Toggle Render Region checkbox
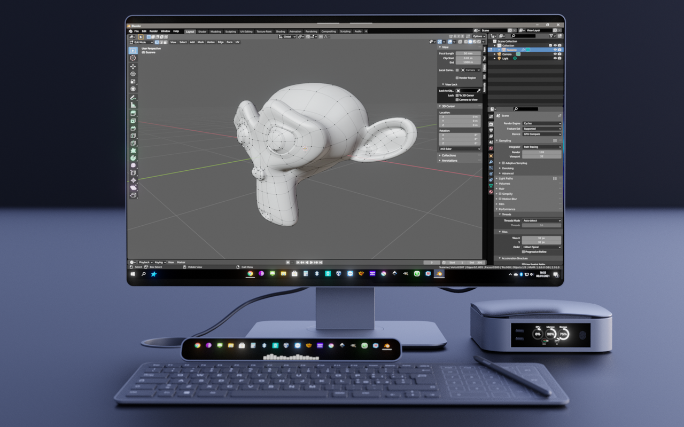Viewport: 684px width, 427px height. (x=457, y=78)
